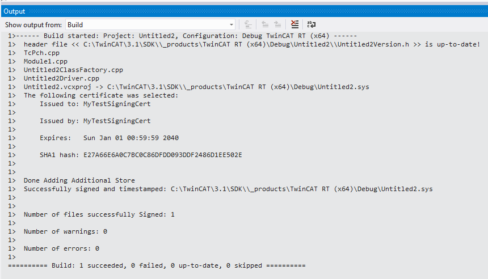
Task: Toggle Word Wrap in Output window
Action: 311,24
